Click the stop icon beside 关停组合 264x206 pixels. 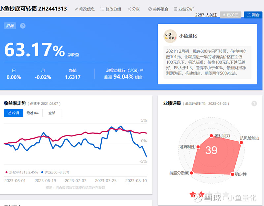coord(150,9)
